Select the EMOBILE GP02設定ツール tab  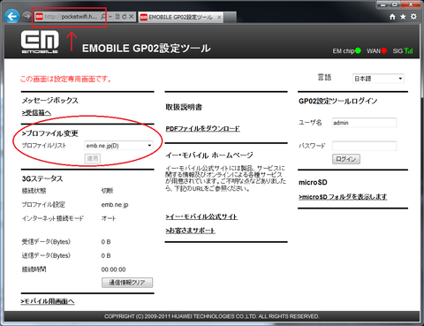tap(180, 18)
